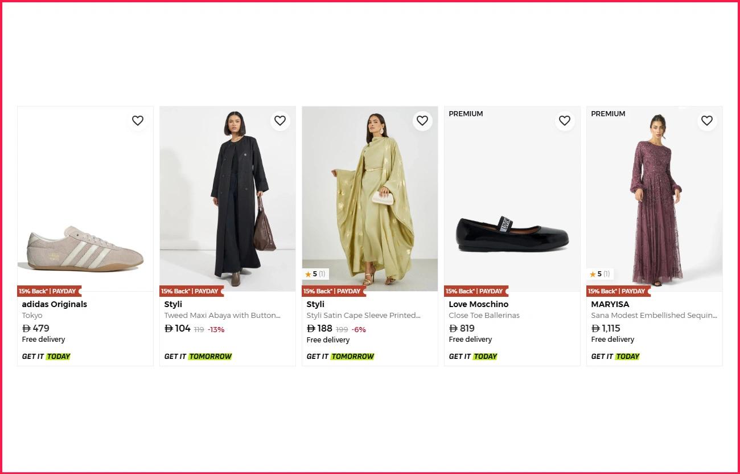The width and height of the screenshot is (740, 474).
Task: Open the adidas Tokyo sneaker image
Action: point(85,249)
